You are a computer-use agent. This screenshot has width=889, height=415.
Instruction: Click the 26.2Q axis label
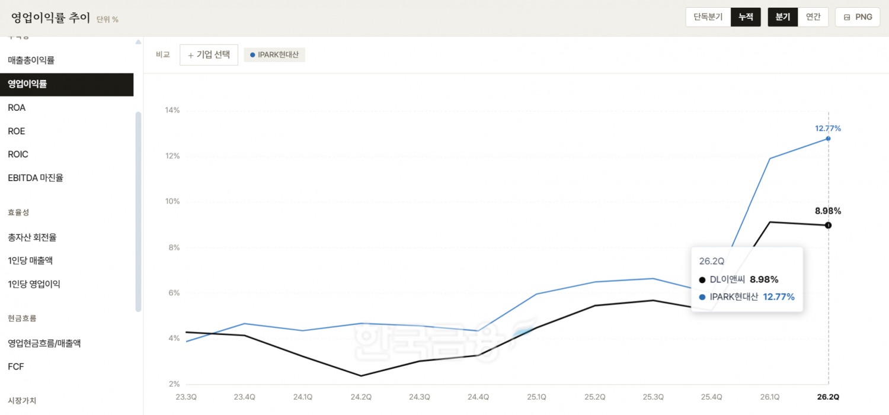[x=829, y=397]
